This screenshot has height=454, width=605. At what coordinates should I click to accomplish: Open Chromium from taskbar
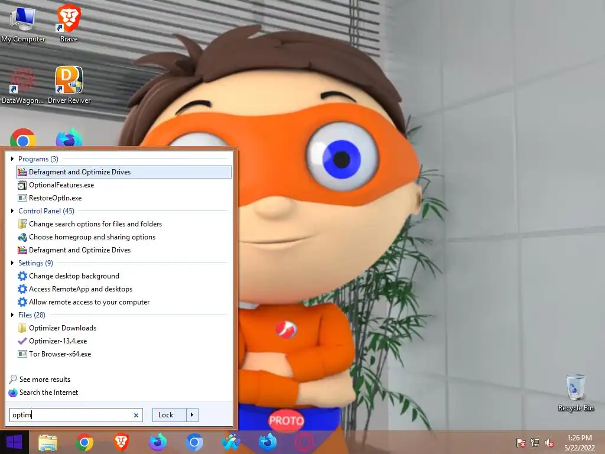pos(194,442)
